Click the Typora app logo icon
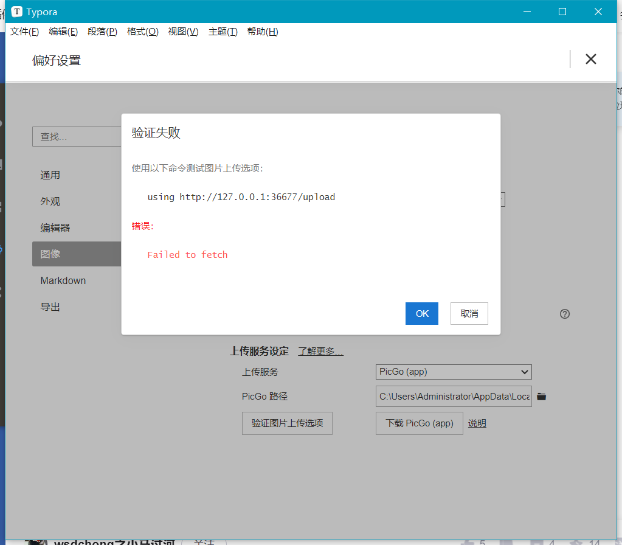Image resolution: width=622 pixels, height=545 pixels. pyautogui.click(x=16, y=12)
